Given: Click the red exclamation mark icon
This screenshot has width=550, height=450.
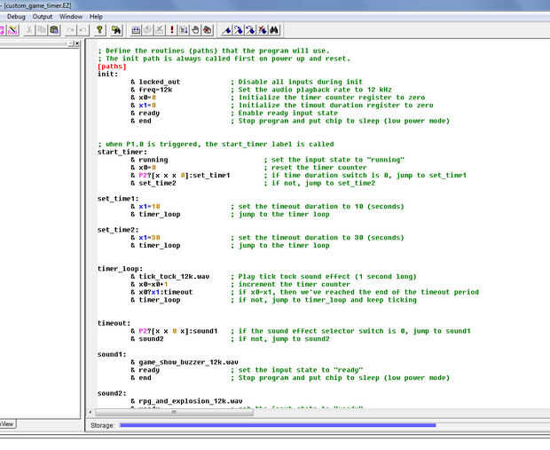Looking at the screenshot, I should 172,30.
